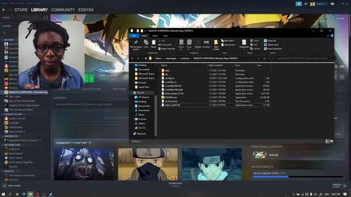This screenshot has height=197, width=351.
Task: Click the refresh icon beside the address bar
Action: tap(264, 59)
